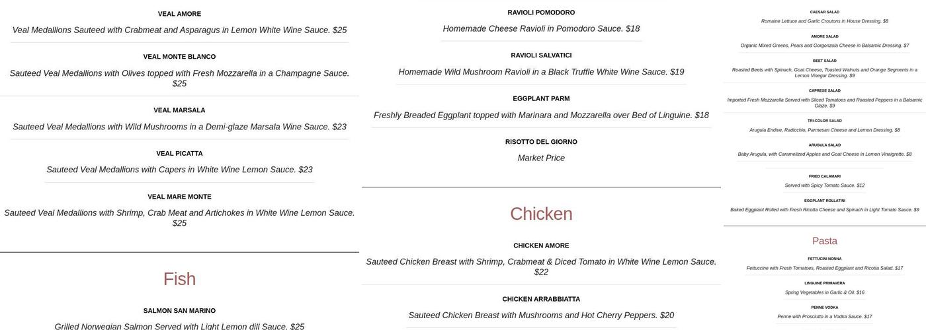Screen dimensions: 926x330
Task: Click the Eggplant Parm heading
Action: click(x=541, y=99)
